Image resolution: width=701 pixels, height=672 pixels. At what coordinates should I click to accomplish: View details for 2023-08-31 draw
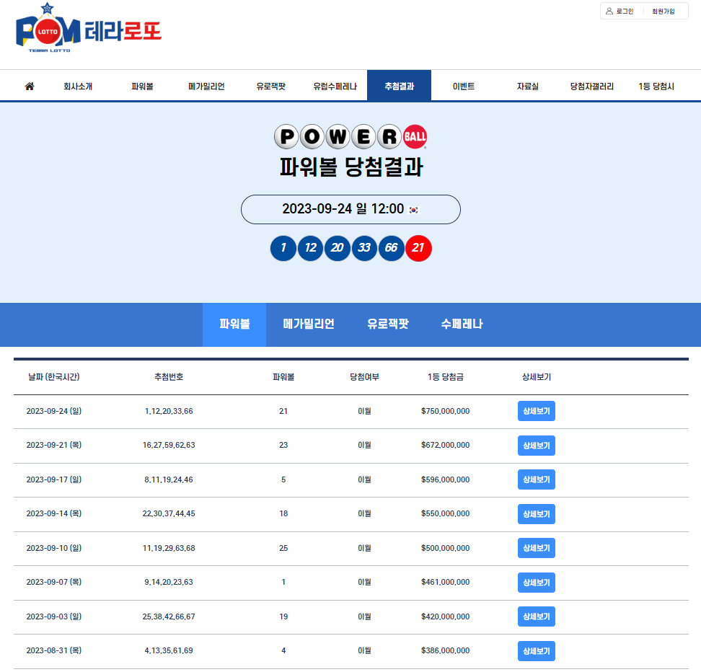pos(537,650)
